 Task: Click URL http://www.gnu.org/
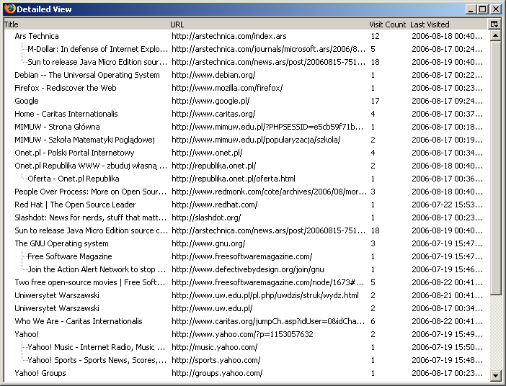click(x=208, y=243)
